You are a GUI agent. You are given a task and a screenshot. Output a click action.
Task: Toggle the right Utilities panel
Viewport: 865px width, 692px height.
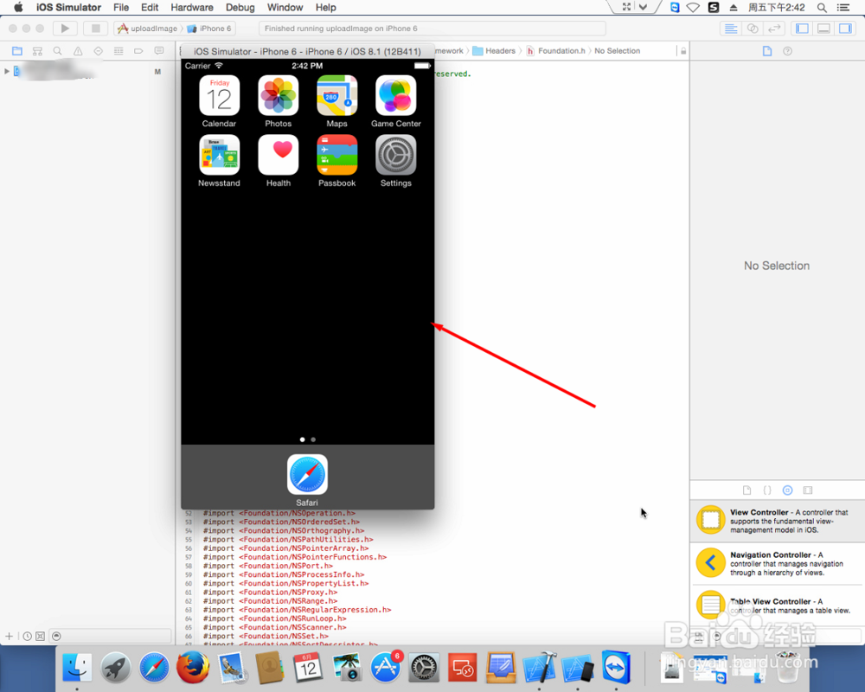point(843,29)
